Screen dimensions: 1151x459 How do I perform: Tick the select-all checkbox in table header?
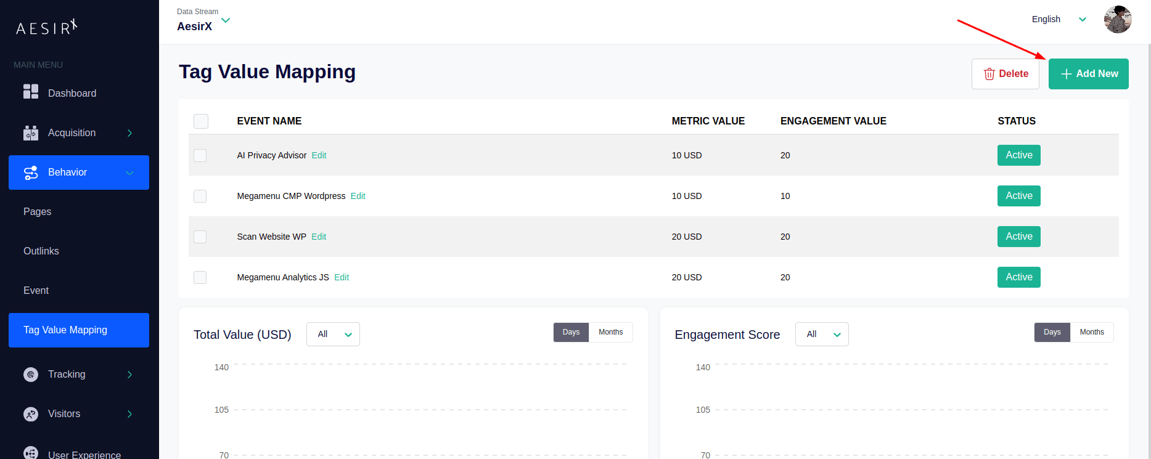(x=201, y=121)
